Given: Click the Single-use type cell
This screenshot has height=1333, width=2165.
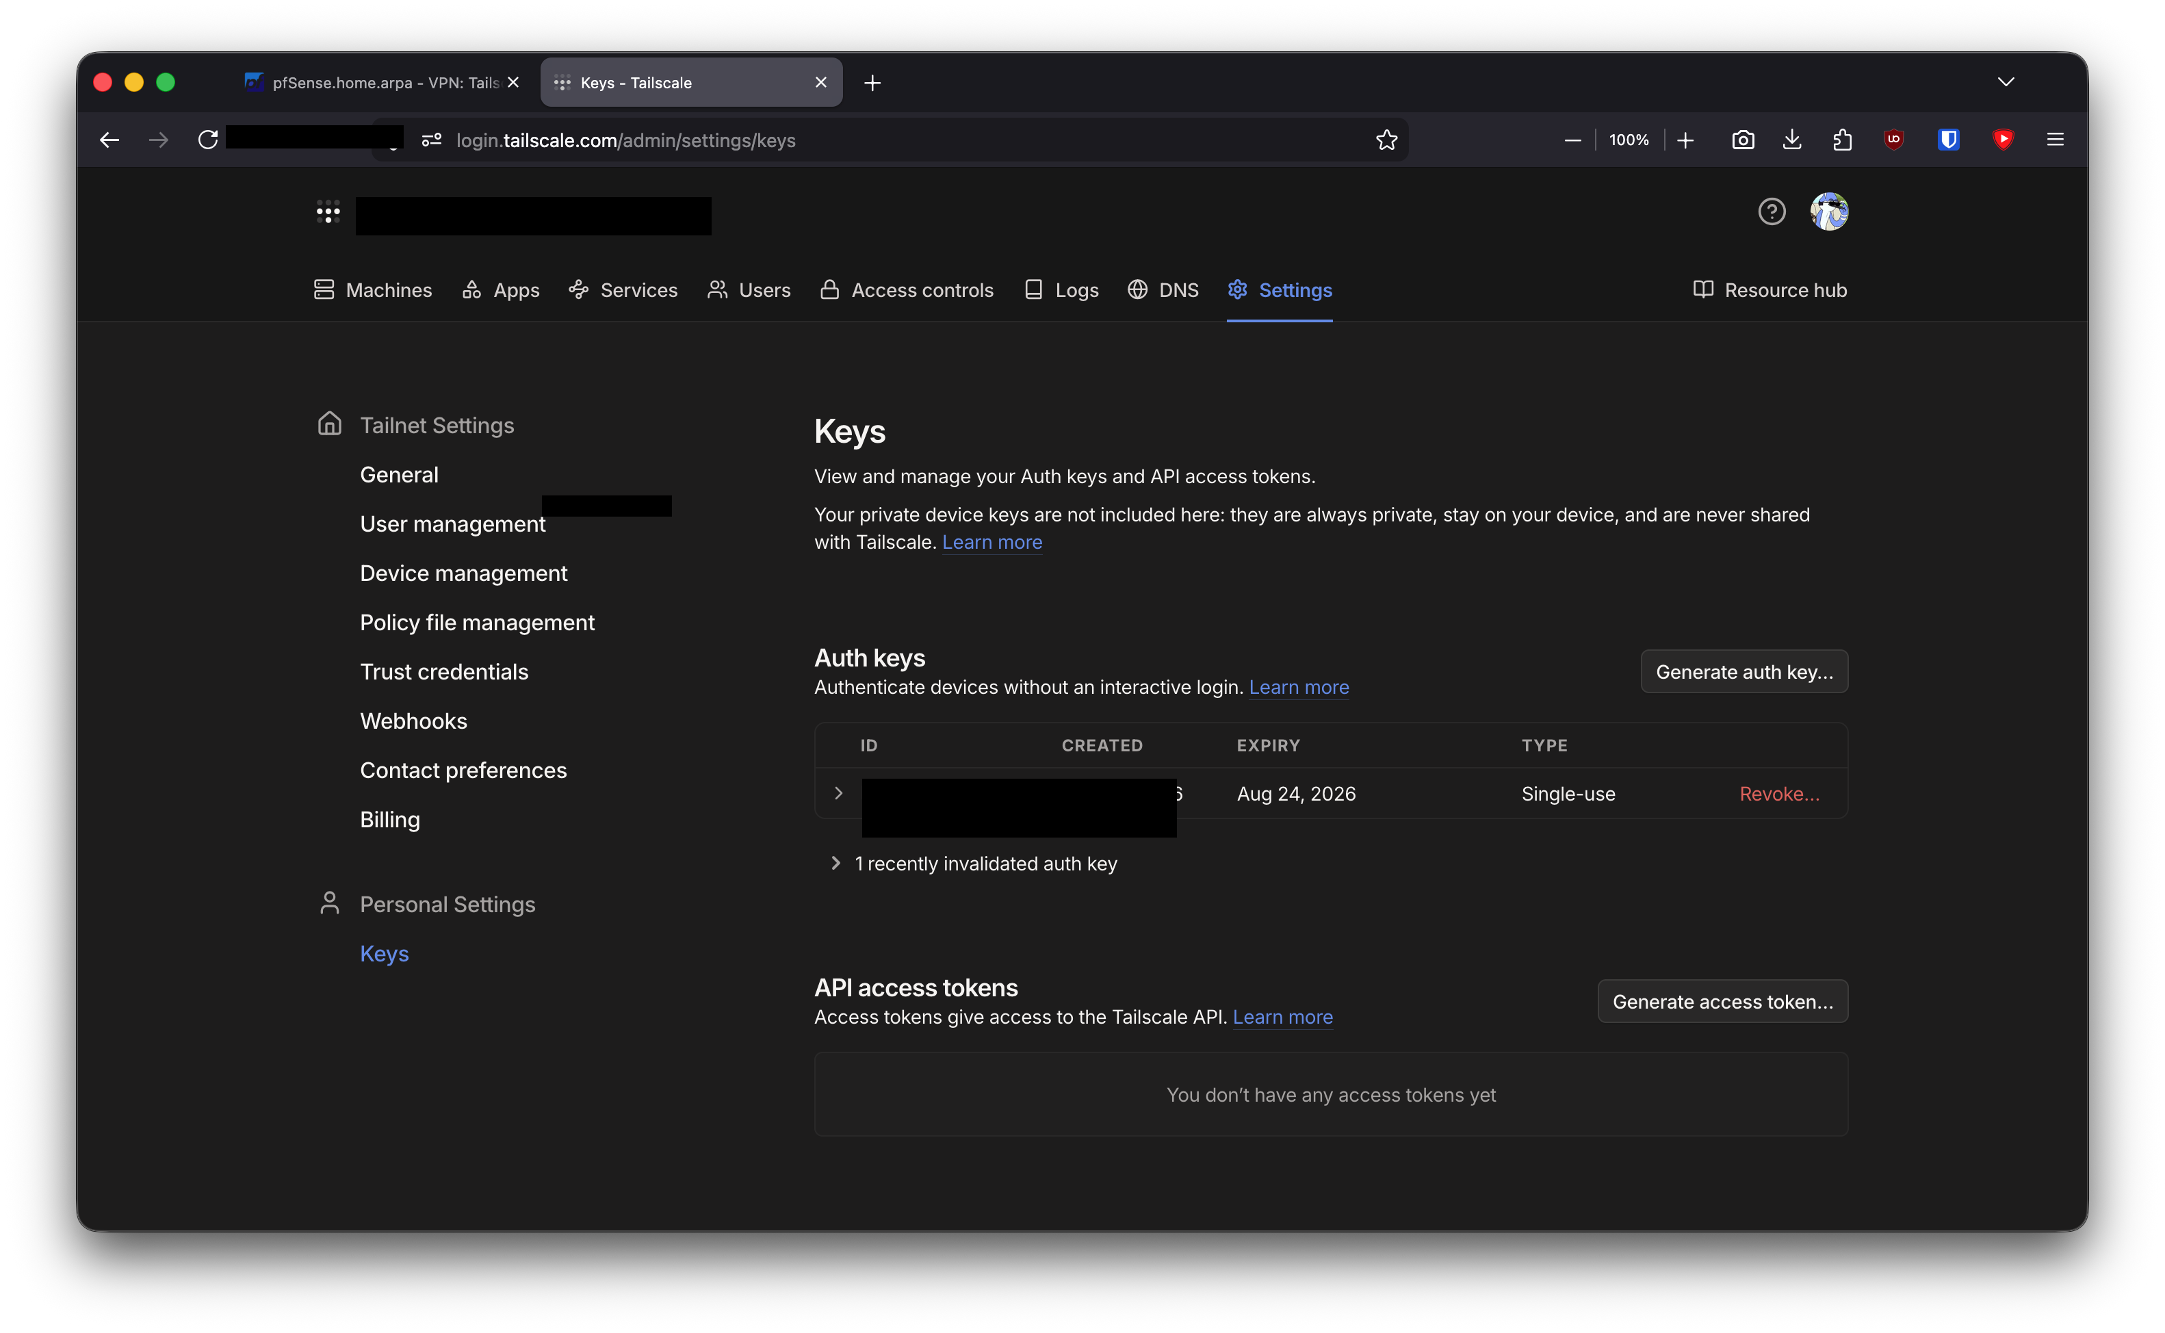Looking at the screenshot, I should pos(1568,794).
